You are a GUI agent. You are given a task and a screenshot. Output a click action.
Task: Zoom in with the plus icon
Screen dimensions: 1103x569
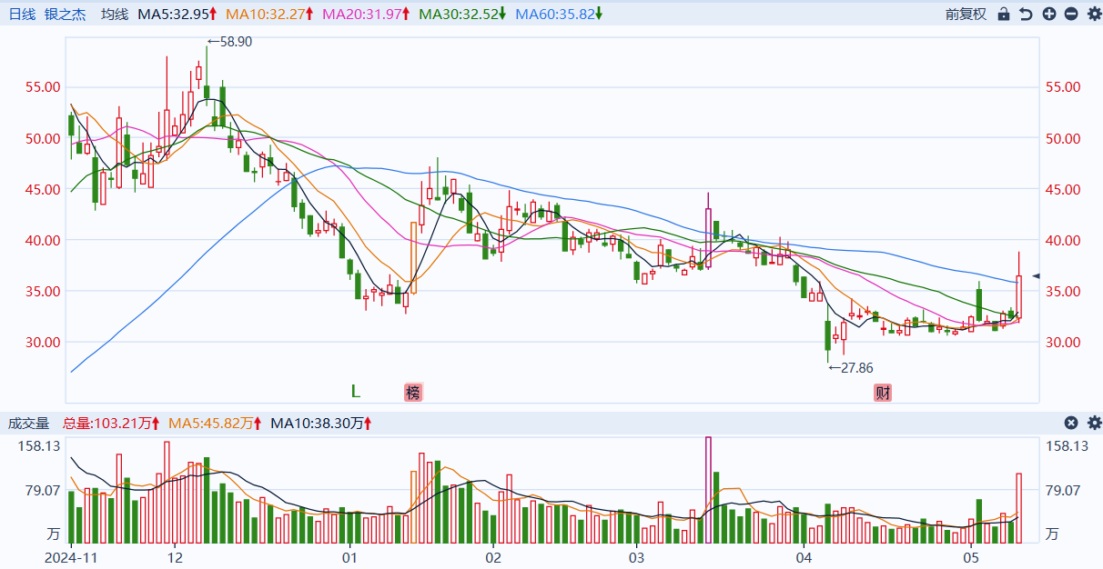pos(1048,14)
